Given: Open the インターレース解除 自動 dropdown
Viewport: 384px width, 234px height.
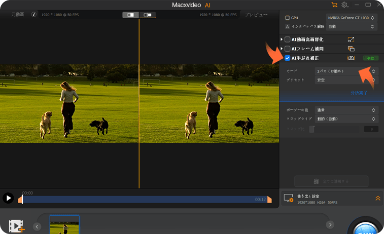Looking at the screenshot, I should (351, 26).
